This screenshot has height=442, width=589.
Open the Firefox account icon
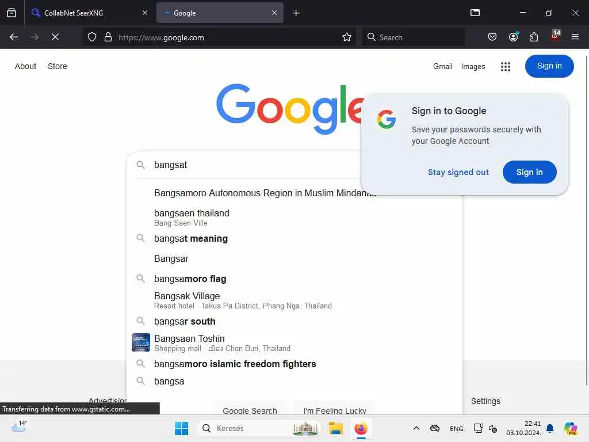[514, 37]
